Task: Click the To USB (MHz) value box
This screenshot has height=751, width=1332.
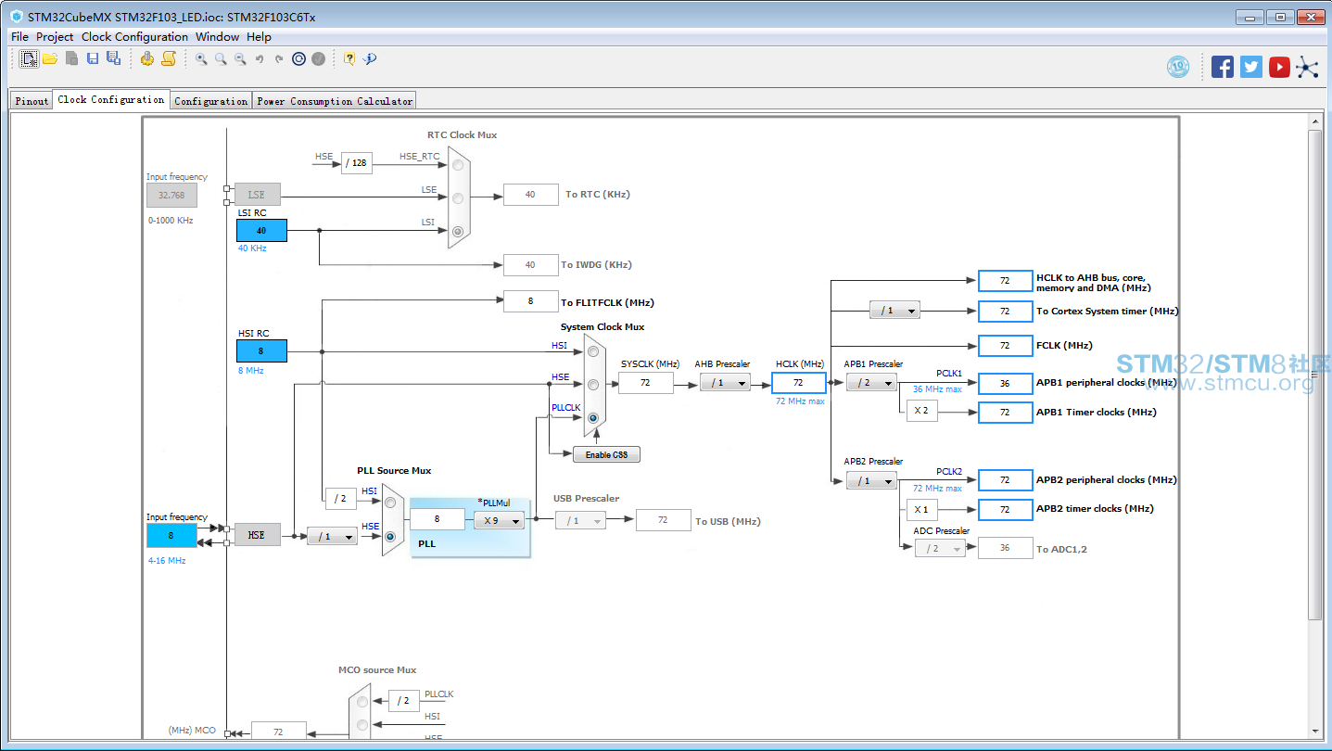Action: coord(663,520)
